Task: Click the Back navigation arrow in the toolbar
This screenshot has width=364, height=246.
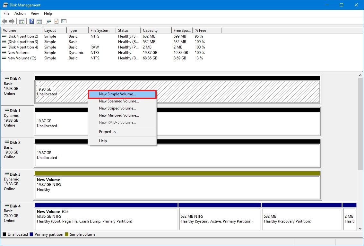Action: (4, 21)
